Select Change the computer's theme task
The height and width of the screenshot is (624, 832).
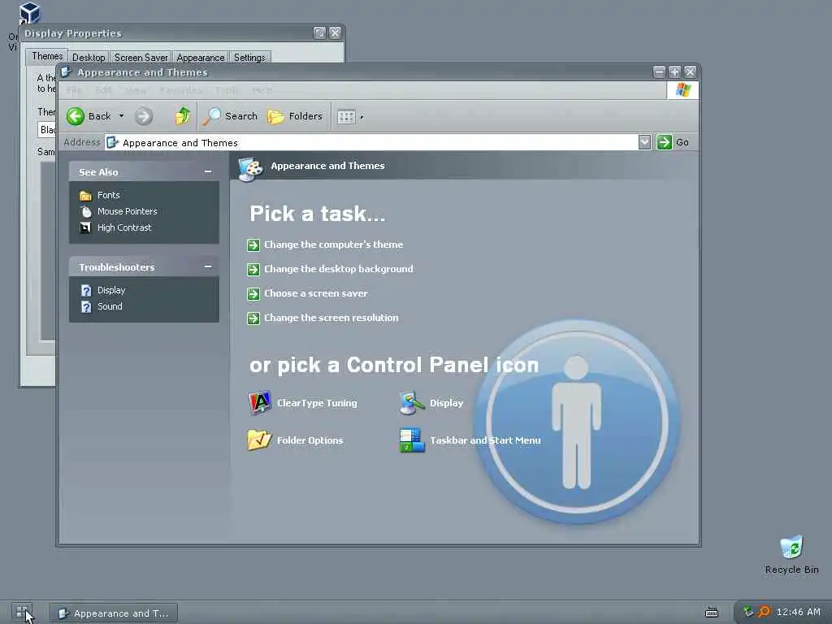[x=334, y=245]
